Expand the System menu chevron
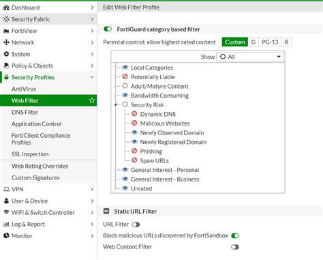 (92, 54)
